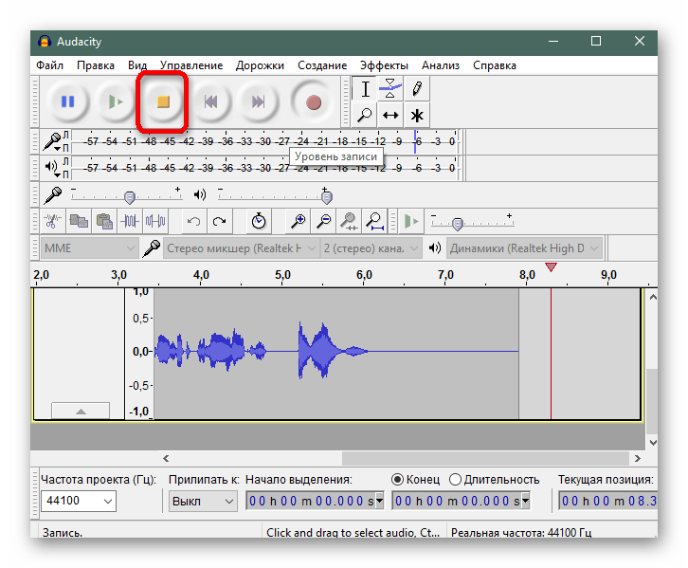Screen dimensions: 688x568
Task: Open the Эффекты menu
Action: (384, 65)
